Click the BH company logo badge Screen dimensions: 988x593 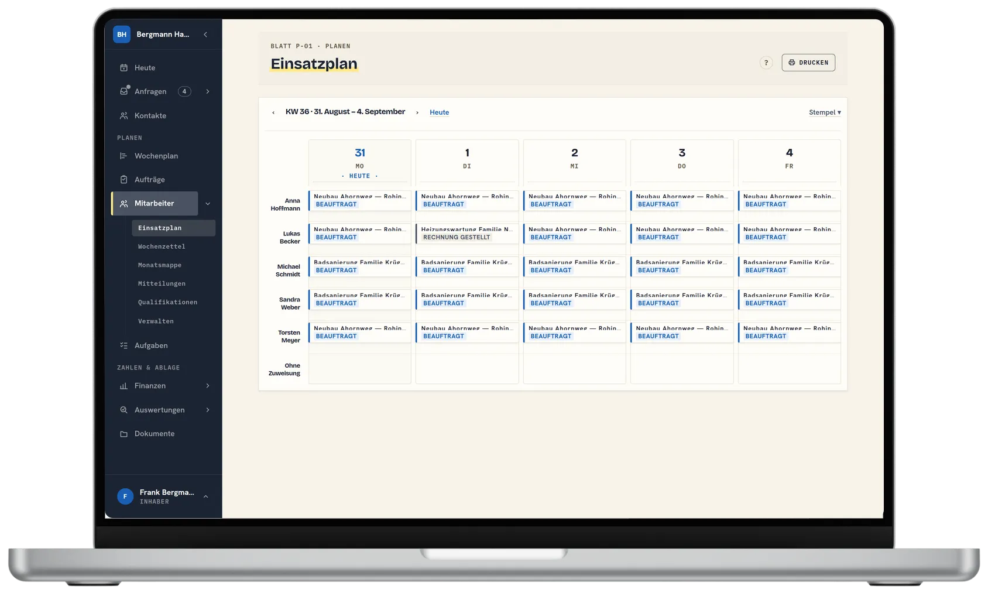(x=122, y=35)
